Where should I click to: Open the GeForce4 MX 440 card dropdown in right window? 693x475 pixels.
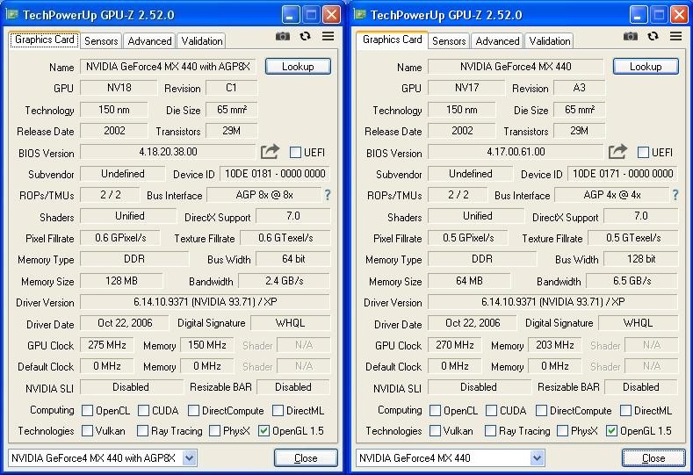[x=538, y=457]
